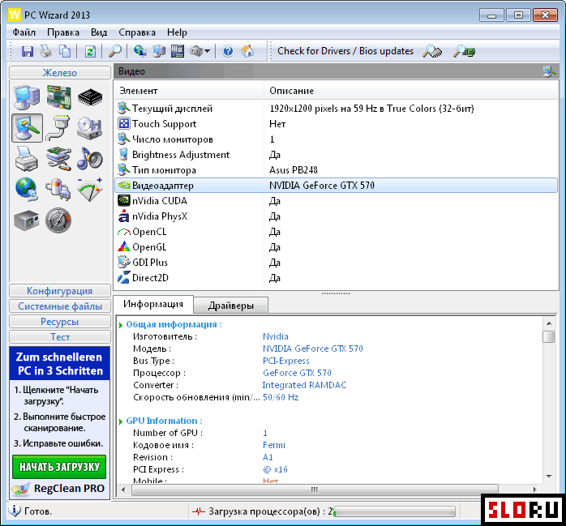Click the Print icon in the toolbar
Screen dimensions: 566x526
(46, 51)
